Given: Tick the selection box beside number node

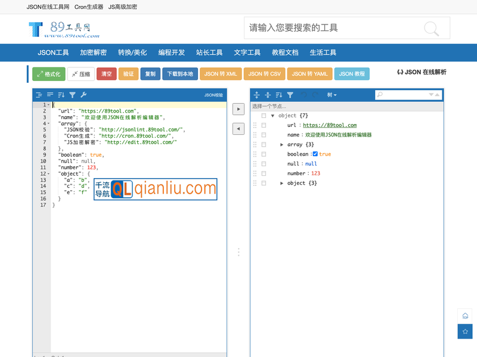Looking at the screenshot, I should [264, 173].
